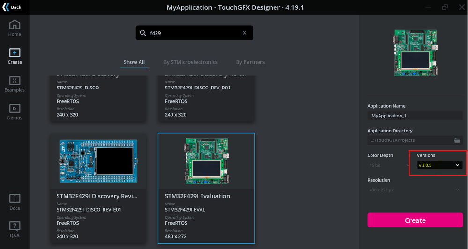Click the board preview image in side panel

415,53
